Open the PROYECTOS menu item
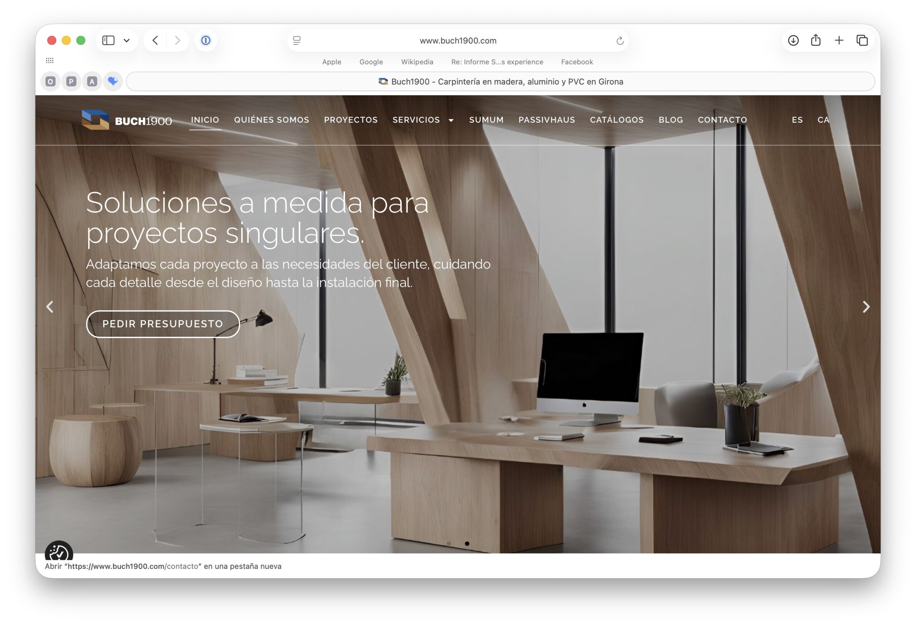This screenshot has width=916, height=625. tap(351, 120)
